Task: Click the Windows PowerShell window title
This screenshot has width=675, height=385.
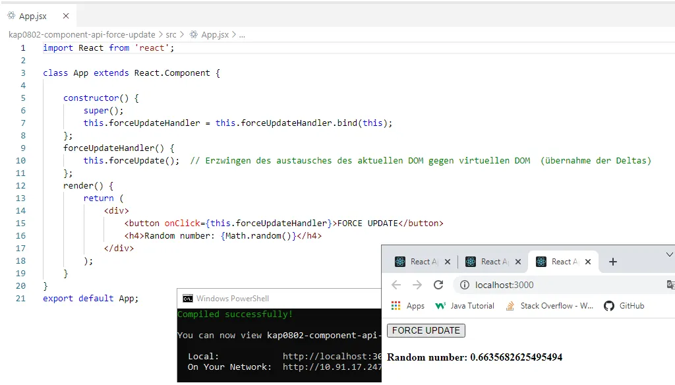Action: (x=233, y=299)
